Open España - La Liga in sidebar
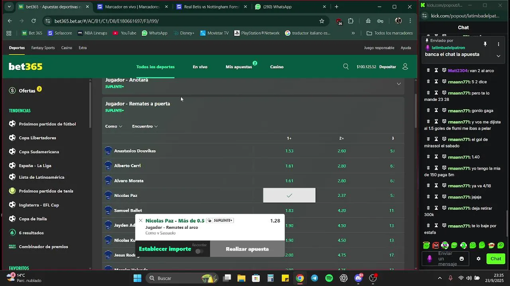 pos(35,166)
